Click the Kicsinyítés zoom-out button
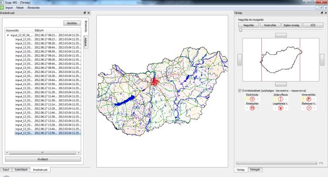 click(x=270, y=25)
